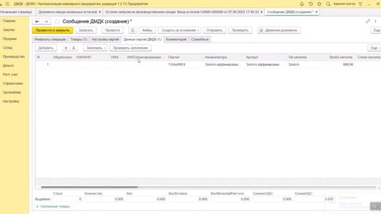Open Главное section
Screen dimensions: 381x214
pyautogui.click(x=10, y=21)
